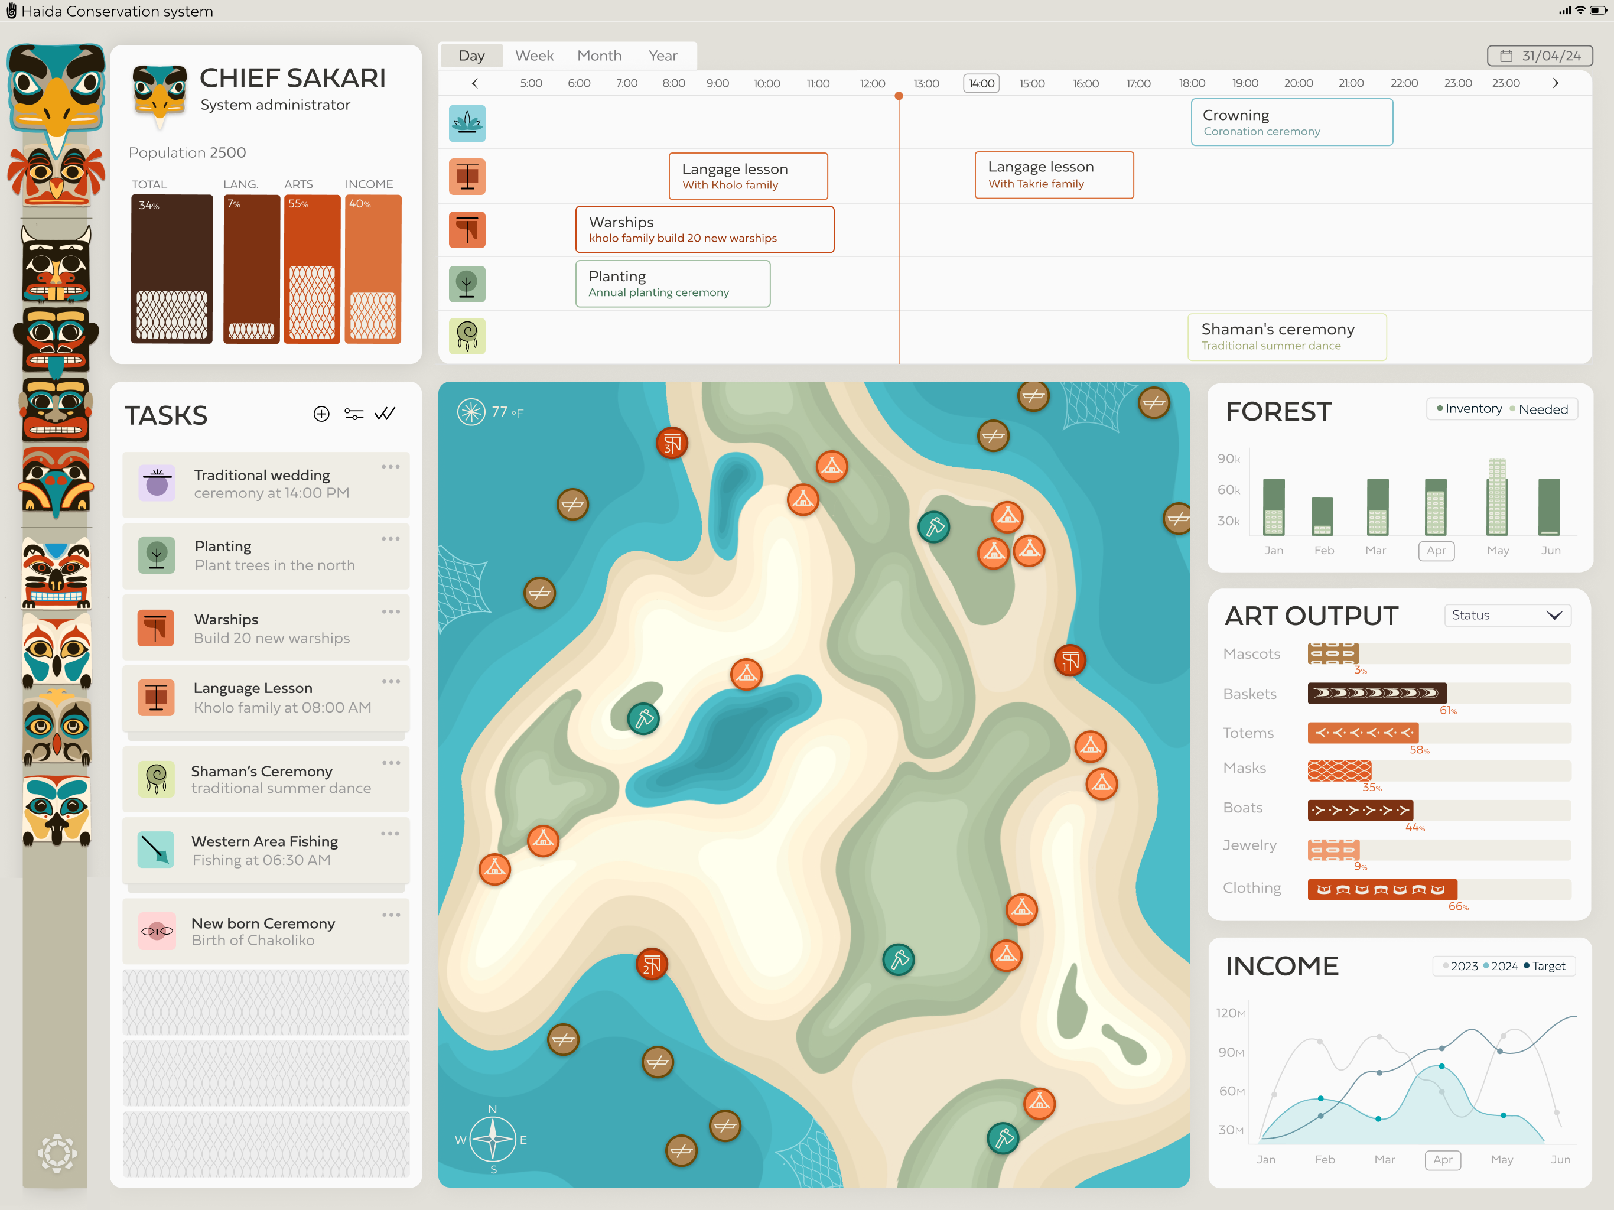Open the 31/04/24 date picker
1614x1210 pixels.
click(x=1540, y=56)
